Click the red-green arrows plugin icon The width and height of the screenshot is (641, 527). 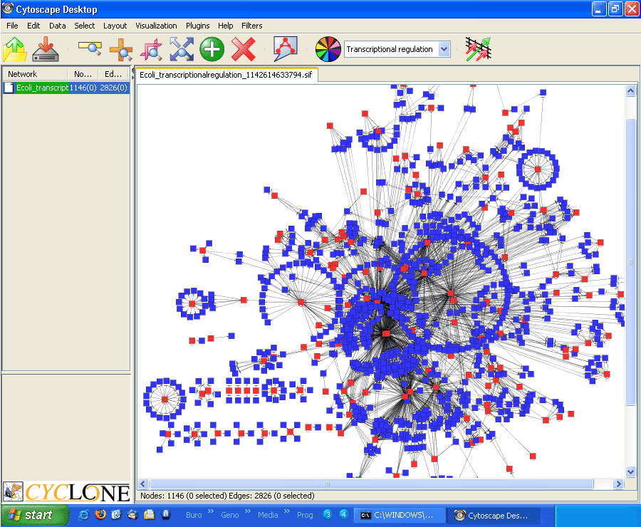point(479,49)
